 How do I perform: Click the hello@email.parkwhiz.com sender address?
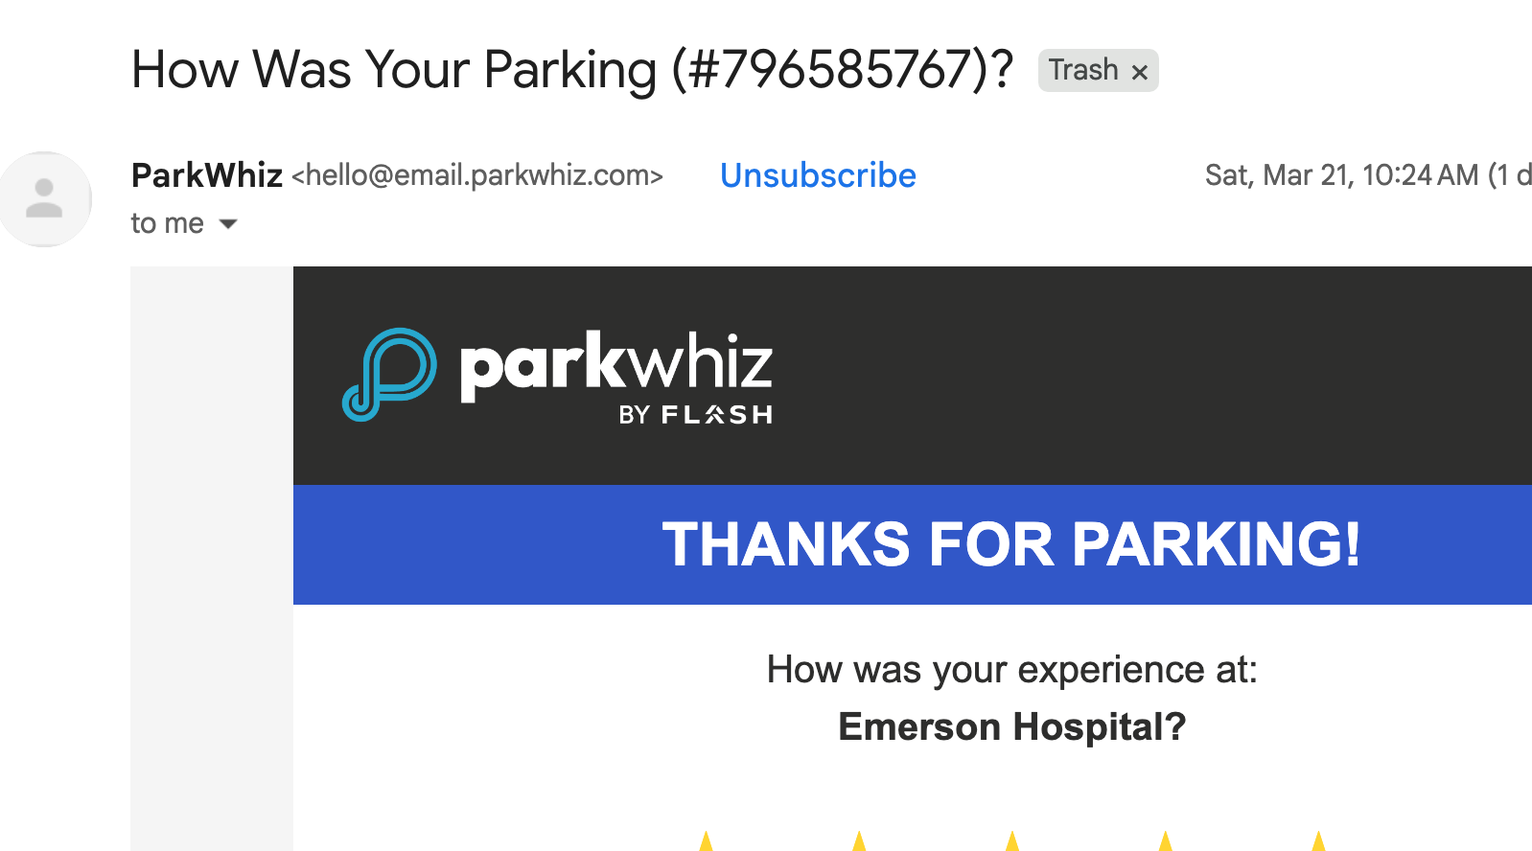click(x=477, y=175)
